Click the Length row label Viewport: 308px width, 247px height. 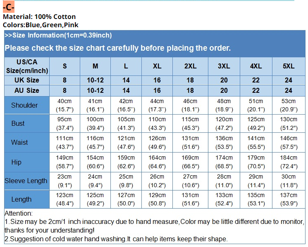pyautogui.click(x=21, y=199)
